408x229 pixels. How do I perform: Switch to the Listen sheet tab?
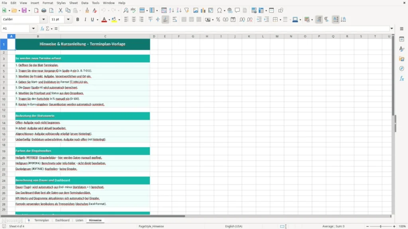[79, 220]
